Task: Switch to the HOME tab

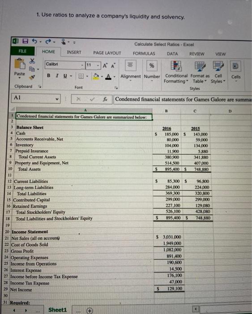Action: 48,52
